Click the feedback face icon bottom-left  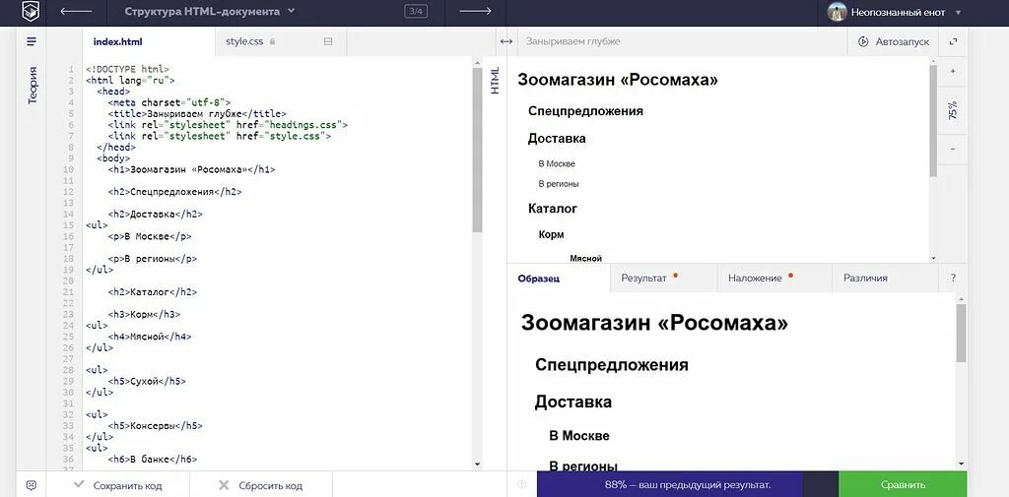tap(31, 485)
